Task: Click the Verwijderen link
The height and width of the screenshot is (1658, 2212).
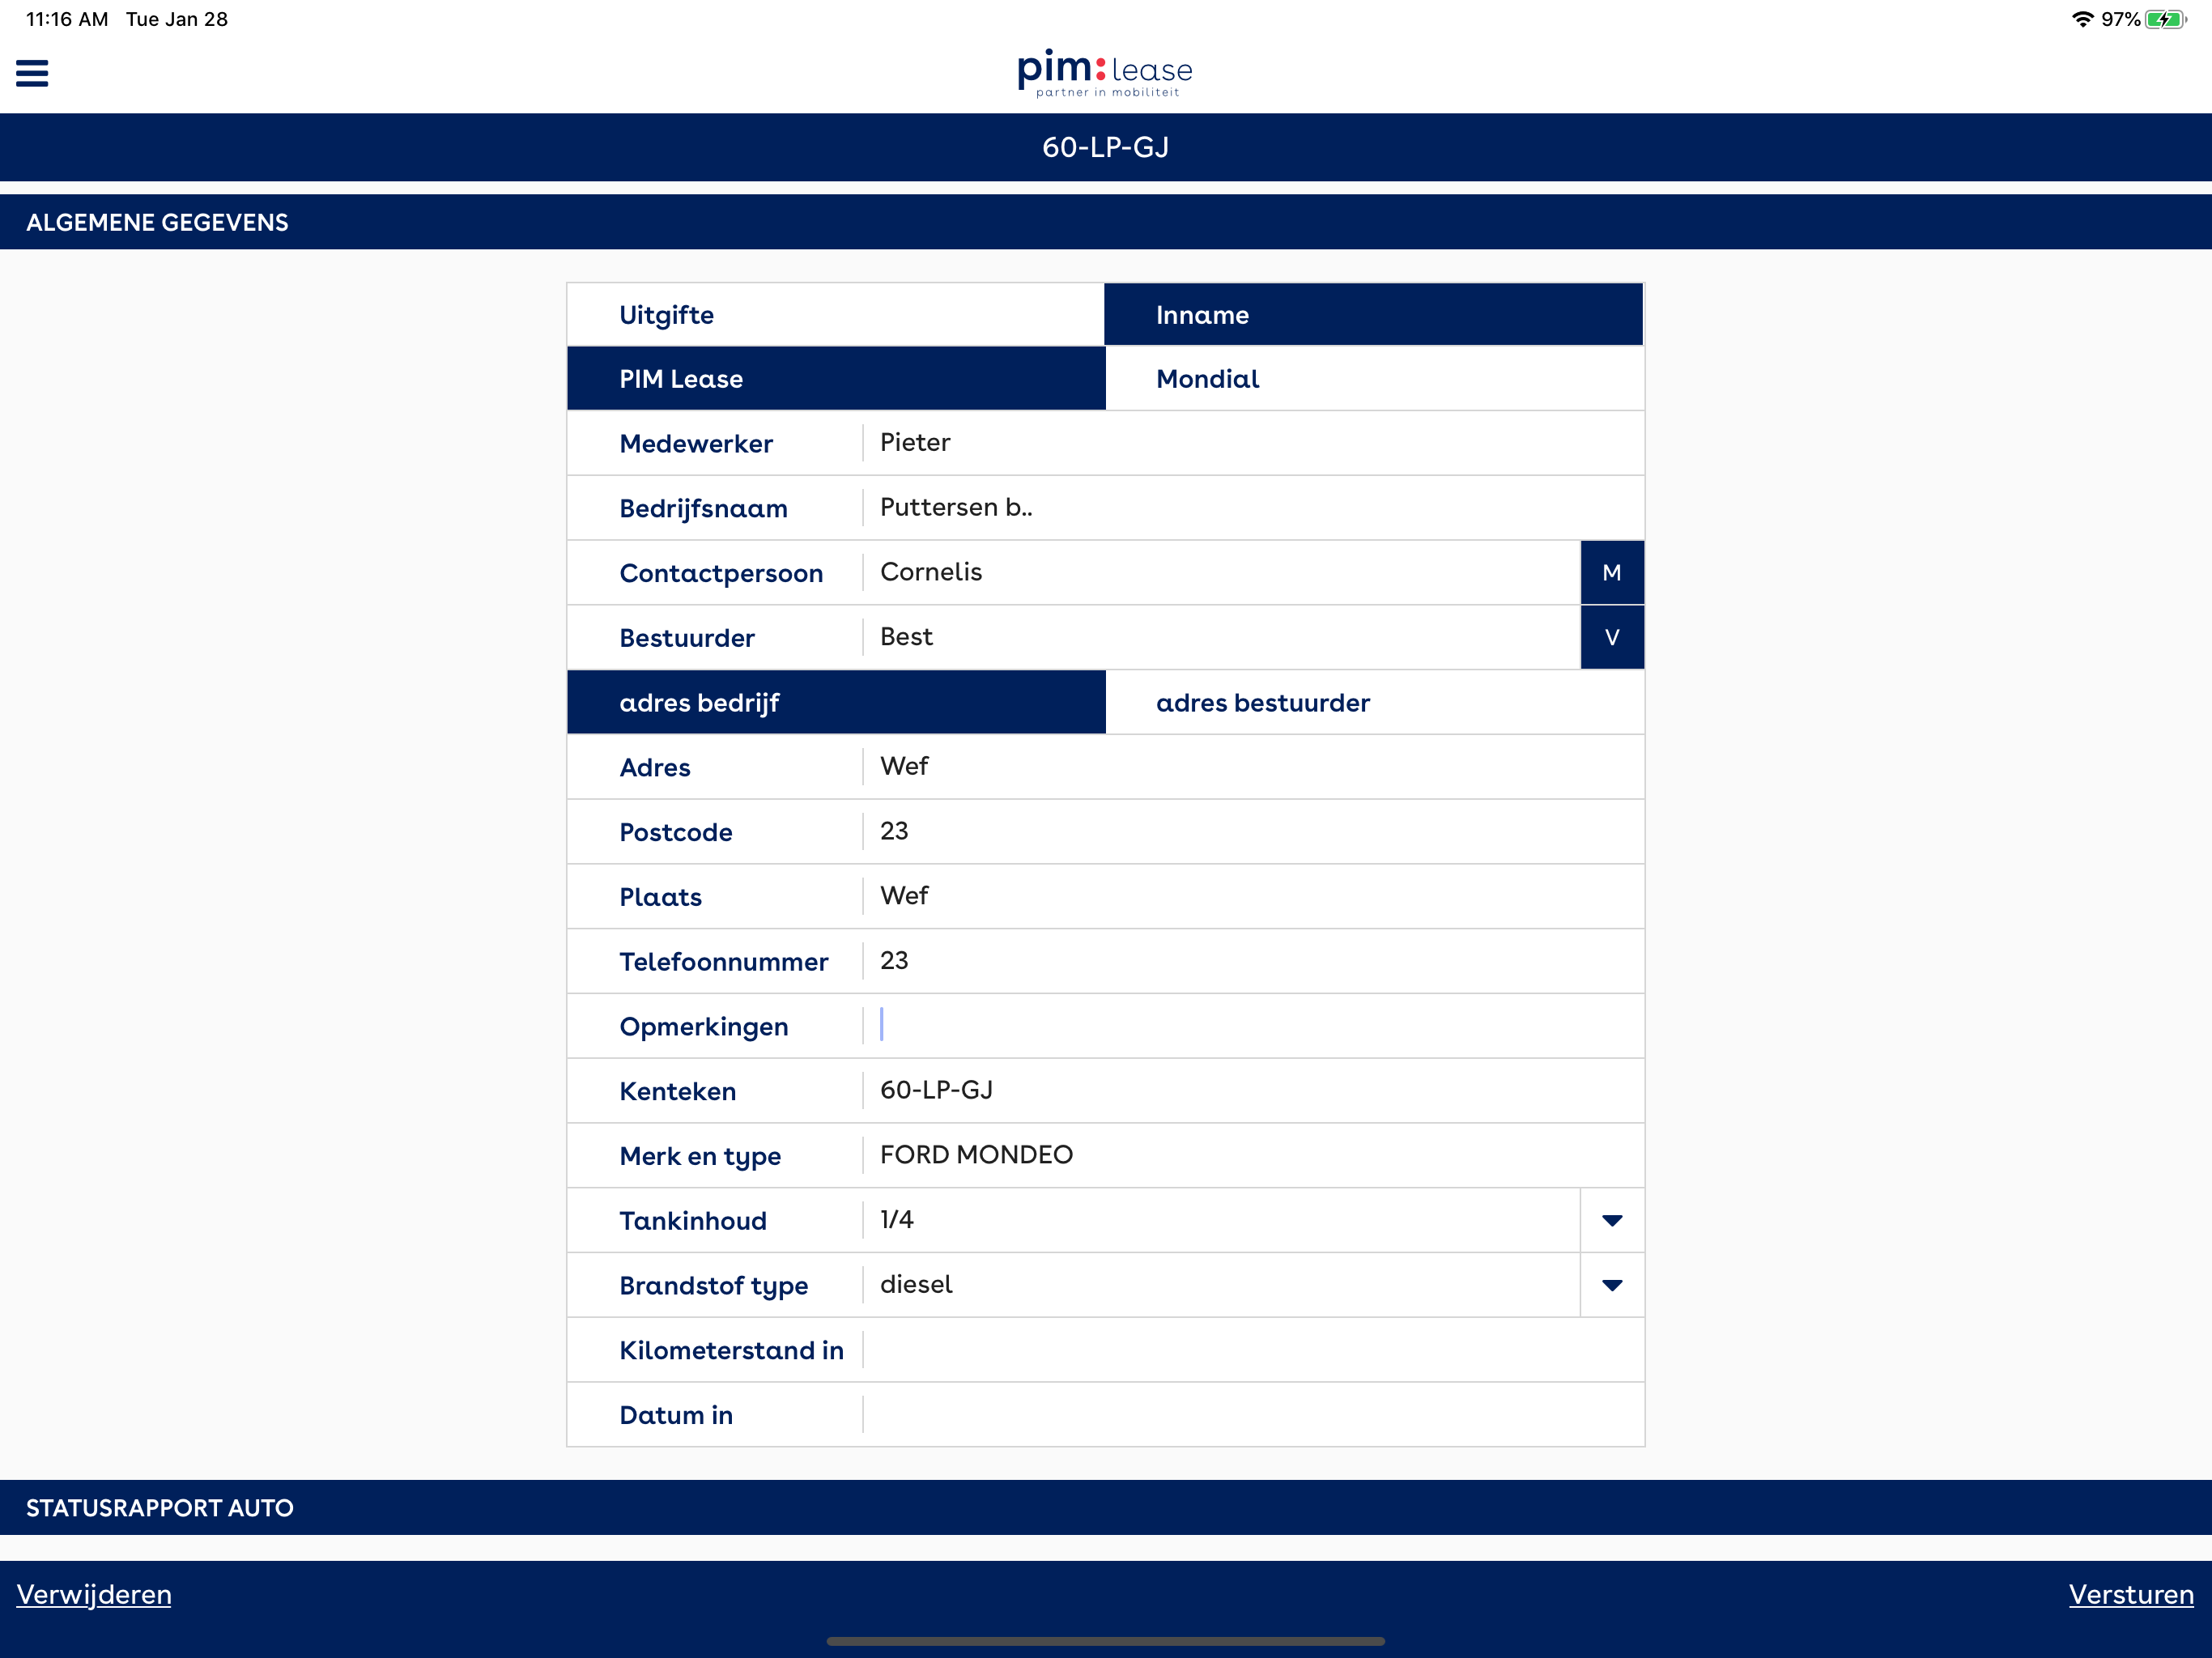Action: coord(94,1594)
